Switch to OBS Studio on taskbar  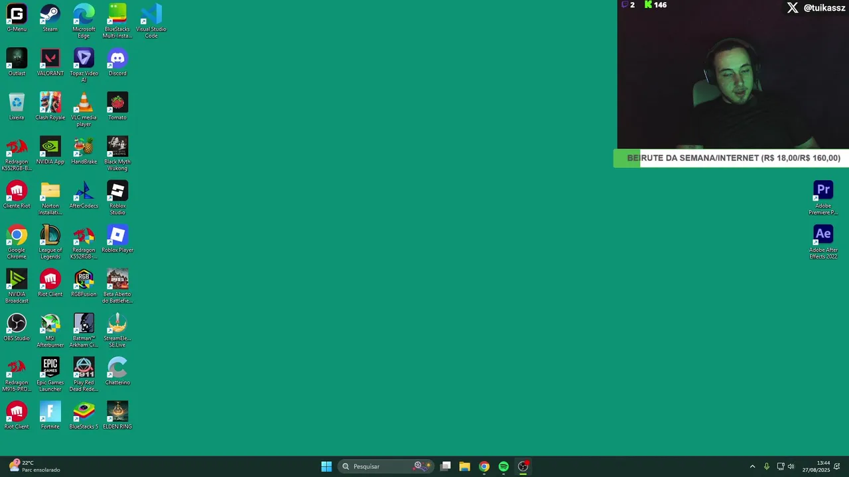click(x=523, y=466)
